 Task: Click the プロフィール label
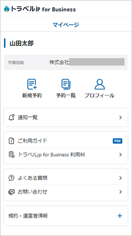(x=100, y=96)
